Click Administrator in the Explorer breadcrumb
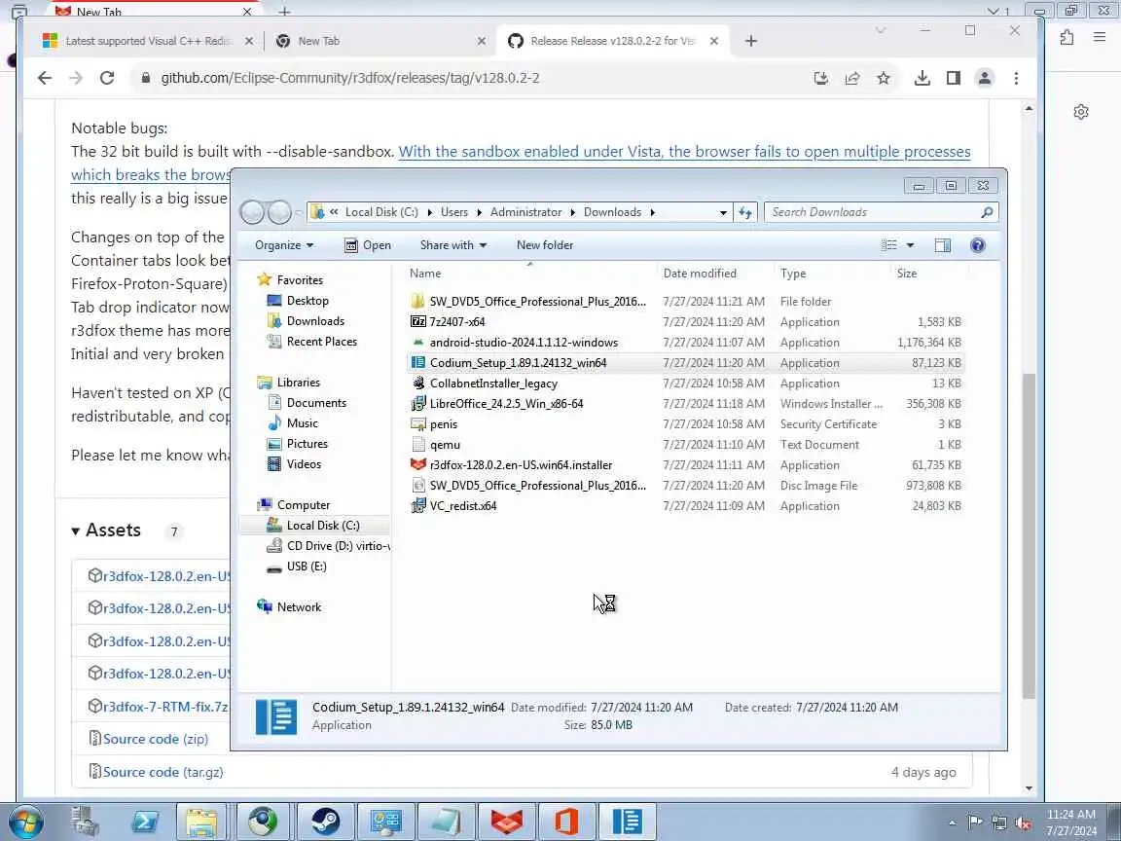The image size is (1121, 841). coord(525,212)
